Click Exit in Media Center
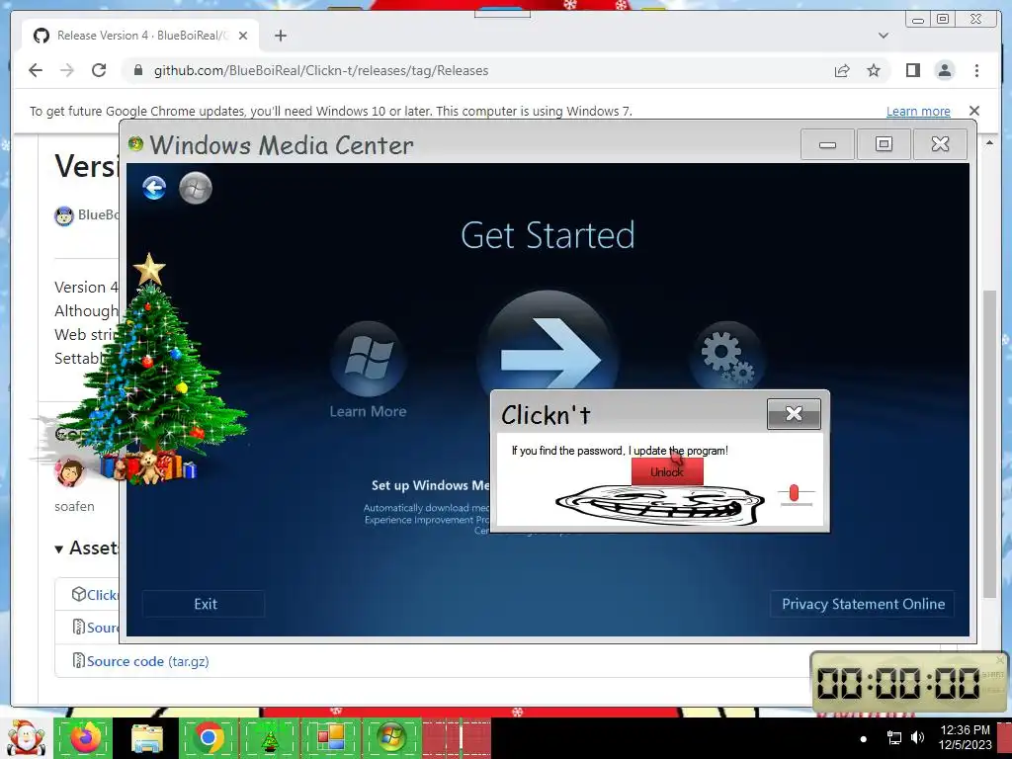Viewport: 1012px width, 759px height. tap(204, 604)
